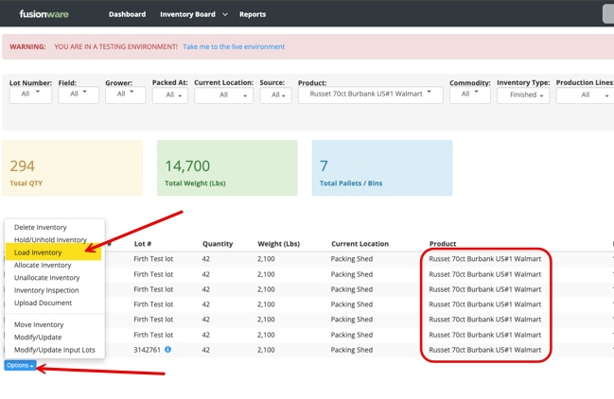Open the Product filter dropdown
This screenshot has width=614, height=399.
[x=370, y=94]
